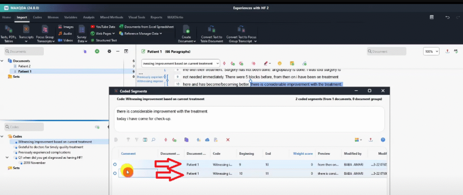Sort by the Comment column header
The width and height of the screenshot is (463, 195).
coord(128,154)
